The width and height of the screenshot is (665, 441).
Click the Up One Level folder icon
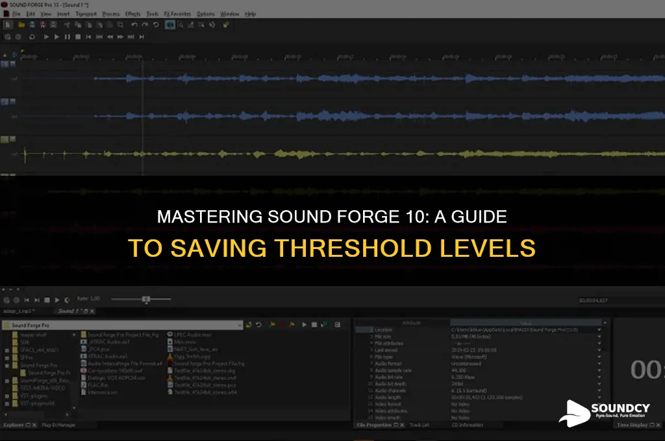pyautogui.click(x=249, y=325)
